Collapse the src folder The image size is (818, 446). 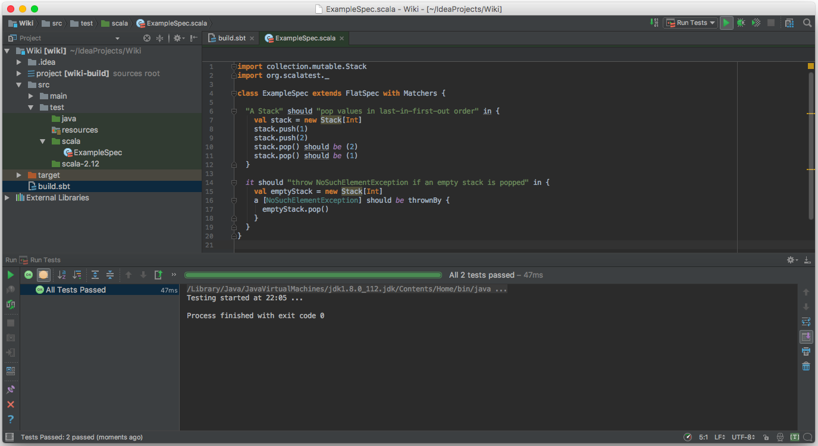(x=19, y=84)
